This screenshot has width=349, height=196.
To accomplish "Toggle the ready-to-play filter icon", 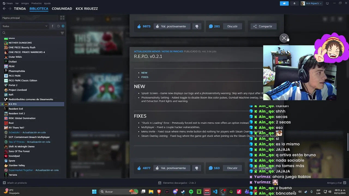I will pyautogui.click(x=63, y=26).
